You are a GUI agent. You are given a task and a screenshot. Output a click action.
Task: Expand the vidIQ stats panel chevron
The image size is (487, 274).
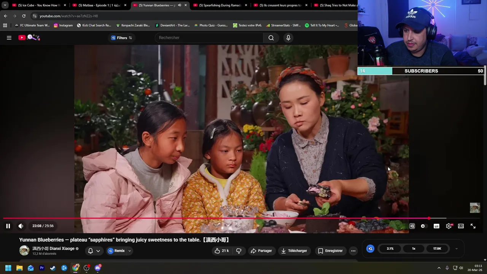point(457,249)
